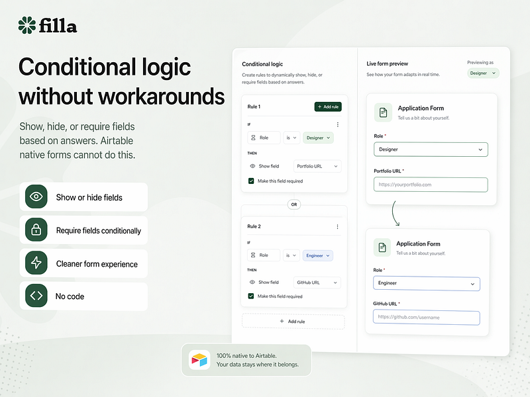
Task: Click the Role field icon in Rule 1
Action: click(x=253, y=138)
